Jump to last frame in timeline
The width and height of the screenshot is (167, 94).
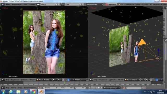101,88
